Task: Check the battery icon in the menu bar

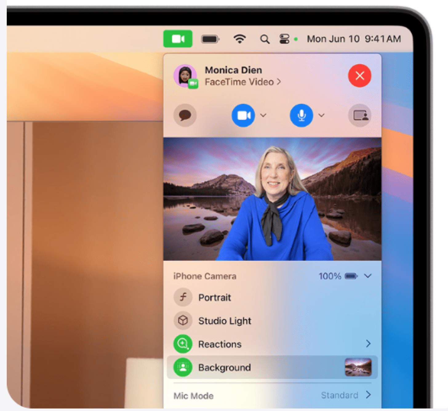Action: point(210,39)
